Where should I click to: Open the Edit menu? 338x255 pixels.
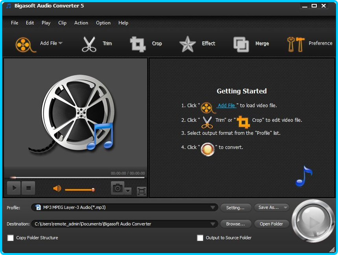30,23
